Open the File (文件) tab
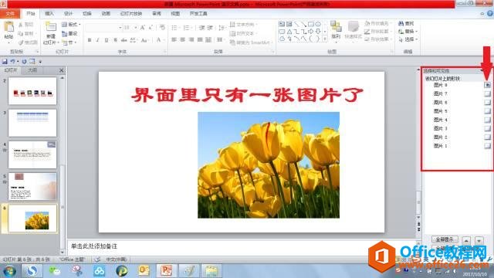 [x=10, y=14]
